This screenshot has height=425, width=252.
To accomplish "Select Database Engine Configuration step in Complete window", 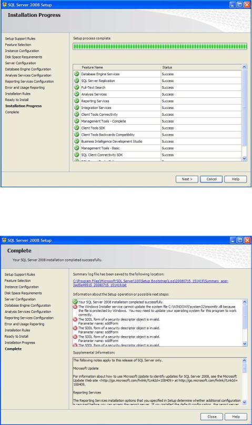I will [x=28, y=305].
